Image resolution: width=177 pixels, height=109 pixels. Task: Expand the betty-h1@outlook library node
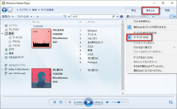[x=2, y=69]
